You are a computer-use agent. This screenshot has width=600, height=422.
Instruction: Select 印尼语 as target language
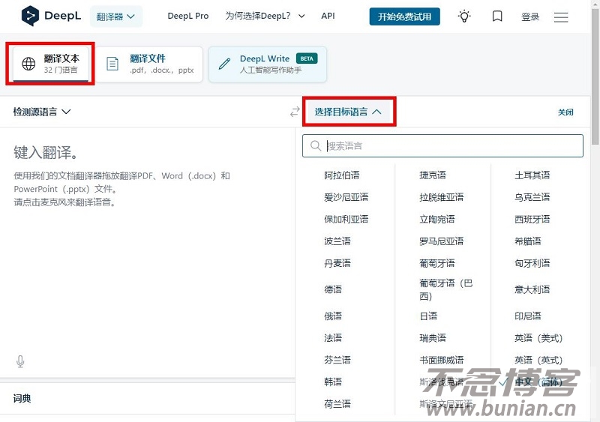tap(528, 316)
